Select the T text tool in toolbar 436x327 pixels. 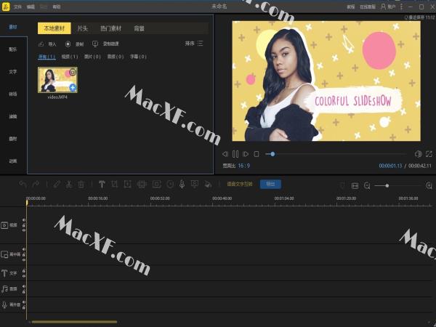102,184
